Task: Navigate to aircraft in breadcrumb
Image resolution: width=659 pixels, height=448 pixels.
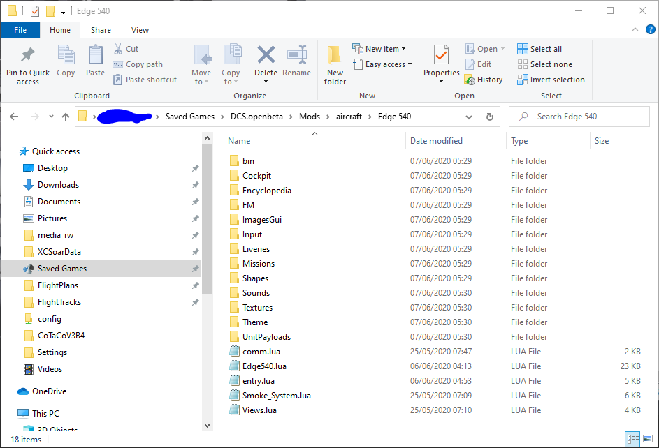Action: (349, 117)
